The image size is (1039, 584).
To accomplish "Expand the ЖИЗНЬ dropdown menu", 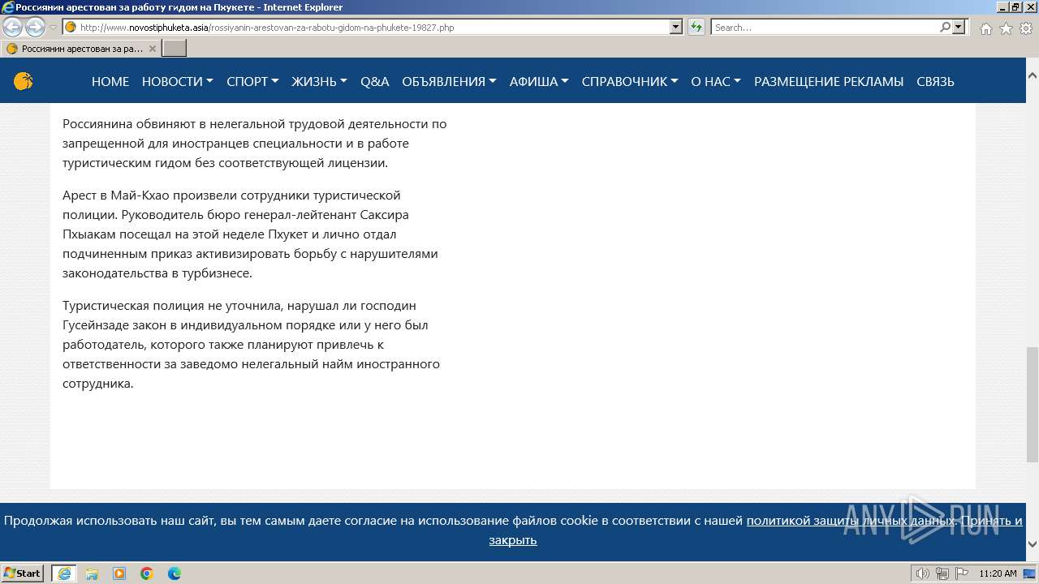I will 319,81.
